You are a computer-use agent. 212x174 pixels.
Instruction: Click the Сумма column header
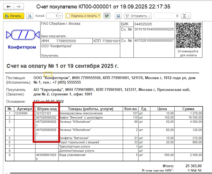click(x=188, y=109)
